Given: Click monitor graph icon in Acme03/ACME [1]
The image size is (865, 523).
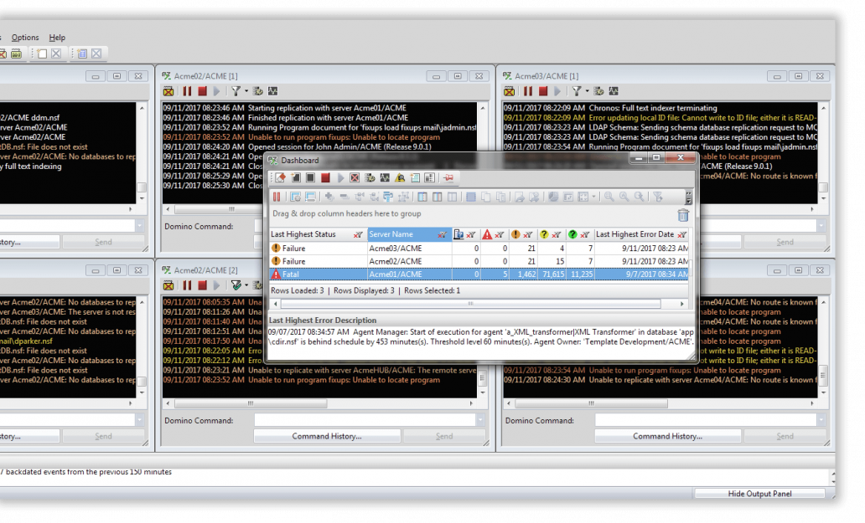Looking at the screenshot, I should (x=614, y=91).
